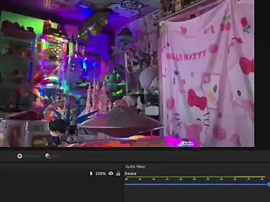Open source Properties via the gear button
Viewport: 270px width, 202px height.
click(20, 156)
